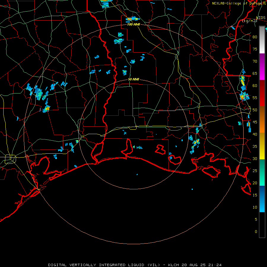
Task: Select the legend value 75
Action: coord(255,49)
